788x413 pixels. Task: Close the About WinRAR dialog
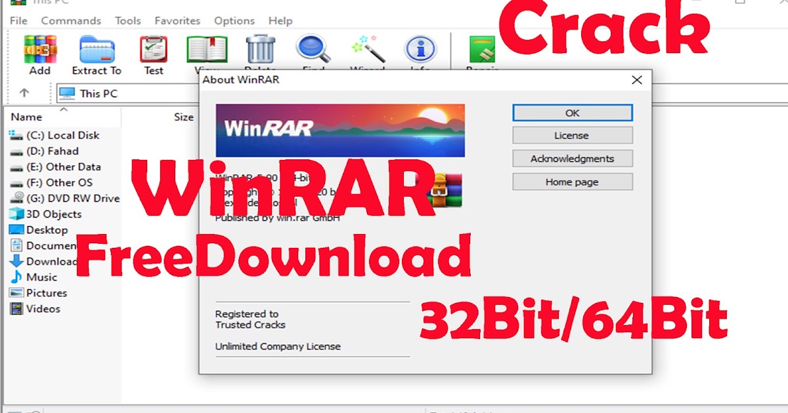[636, 80]
